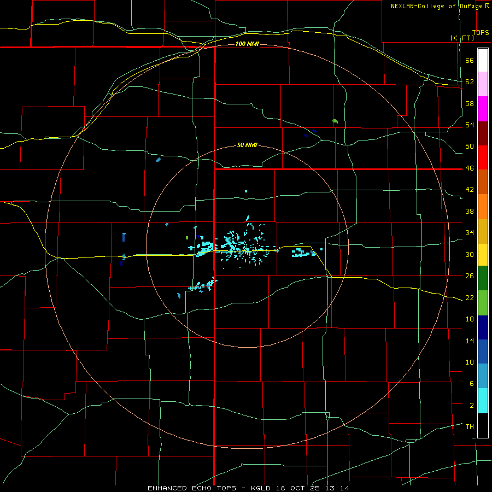Click the tall blue vertical echo in the west

[124, 237]
